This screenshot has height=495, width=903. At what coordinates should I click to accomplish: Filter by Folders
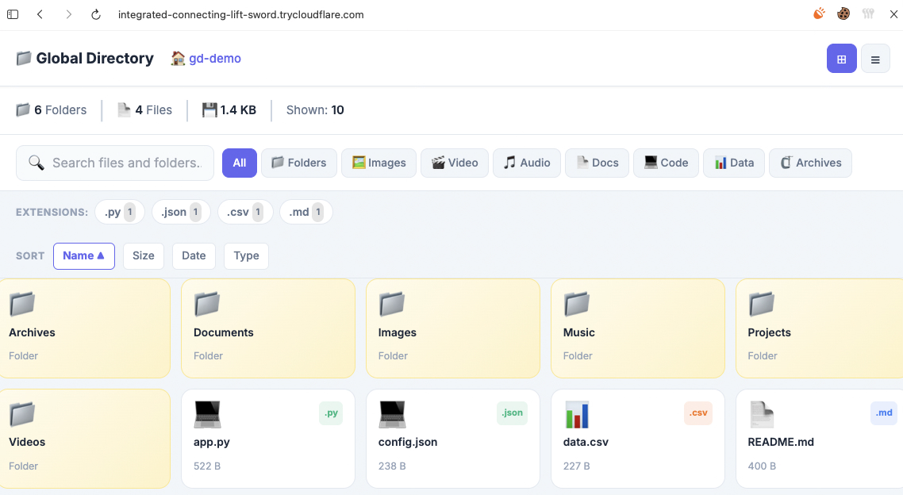(x=299, y=163)
